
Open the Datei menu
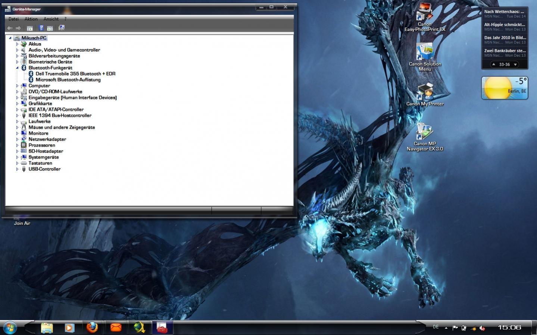(13, 19)
